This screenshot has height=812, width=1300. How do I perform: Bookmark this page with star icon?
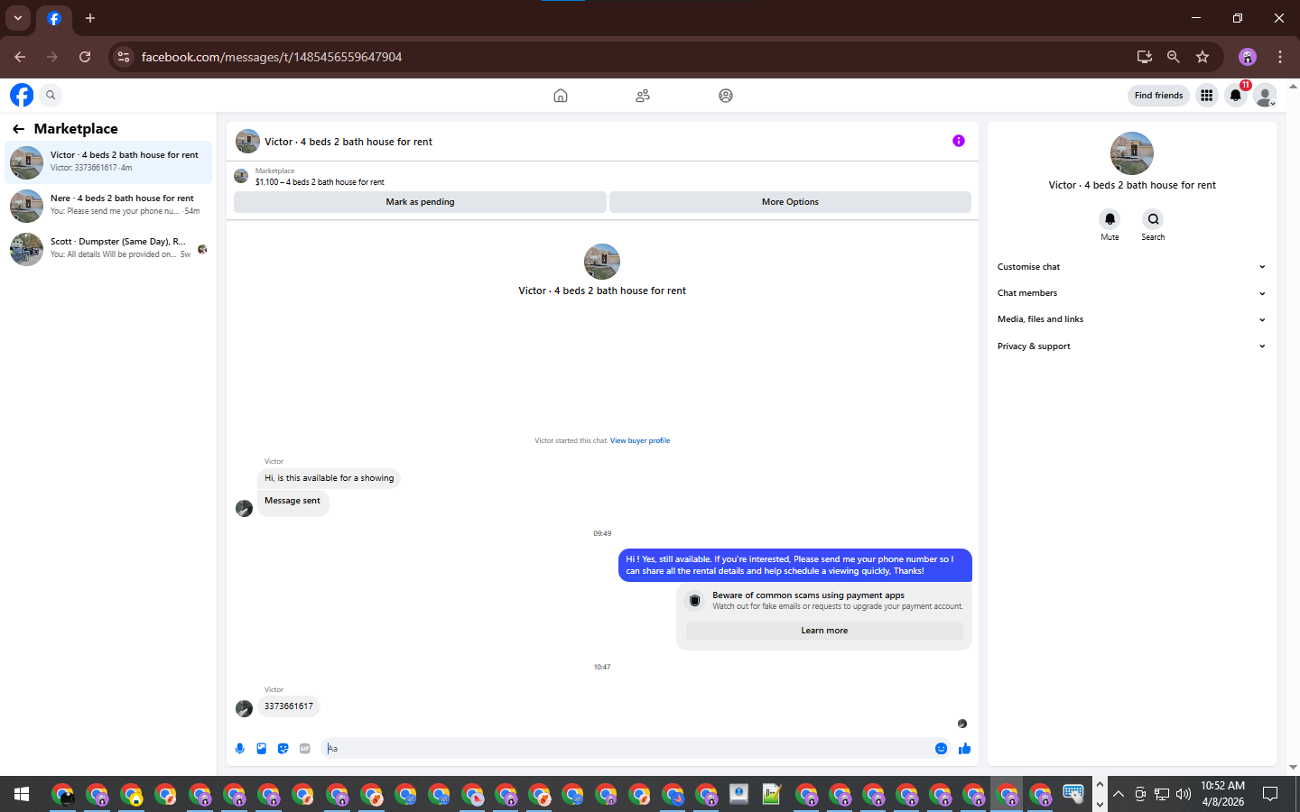point(1202,57)
